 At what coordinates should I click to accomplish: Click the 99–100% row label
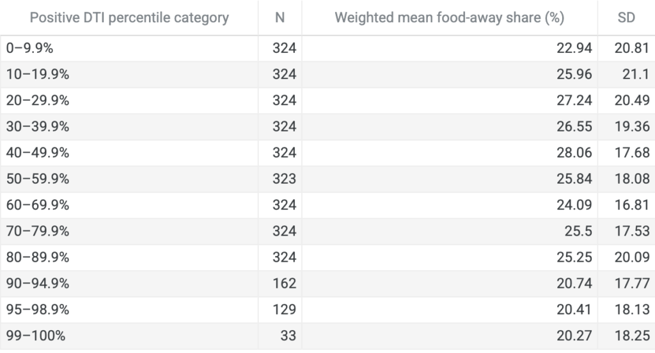(36, 336)
